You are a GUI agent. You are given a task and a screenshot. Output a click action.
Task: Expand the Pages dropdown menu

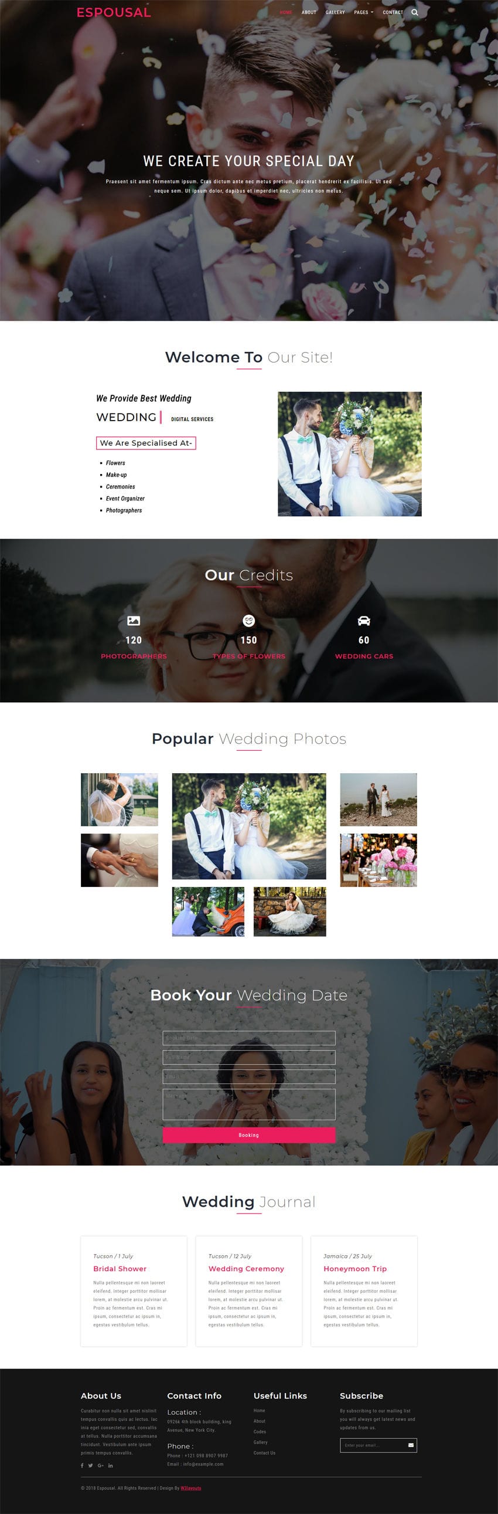tap(363, 12)
